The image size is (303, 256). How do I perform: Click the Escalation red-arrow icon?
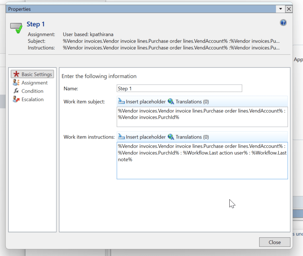click(16, 99)
